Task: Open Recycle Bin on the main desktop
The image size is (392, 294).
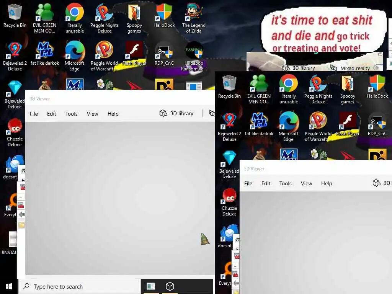Action: tap(15, 15)
